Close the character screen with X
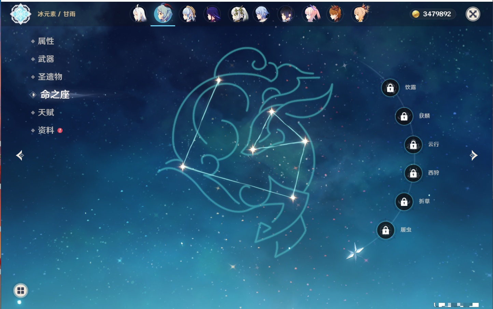The width and height of the screenshot is (493, 309). click(473, 14)
